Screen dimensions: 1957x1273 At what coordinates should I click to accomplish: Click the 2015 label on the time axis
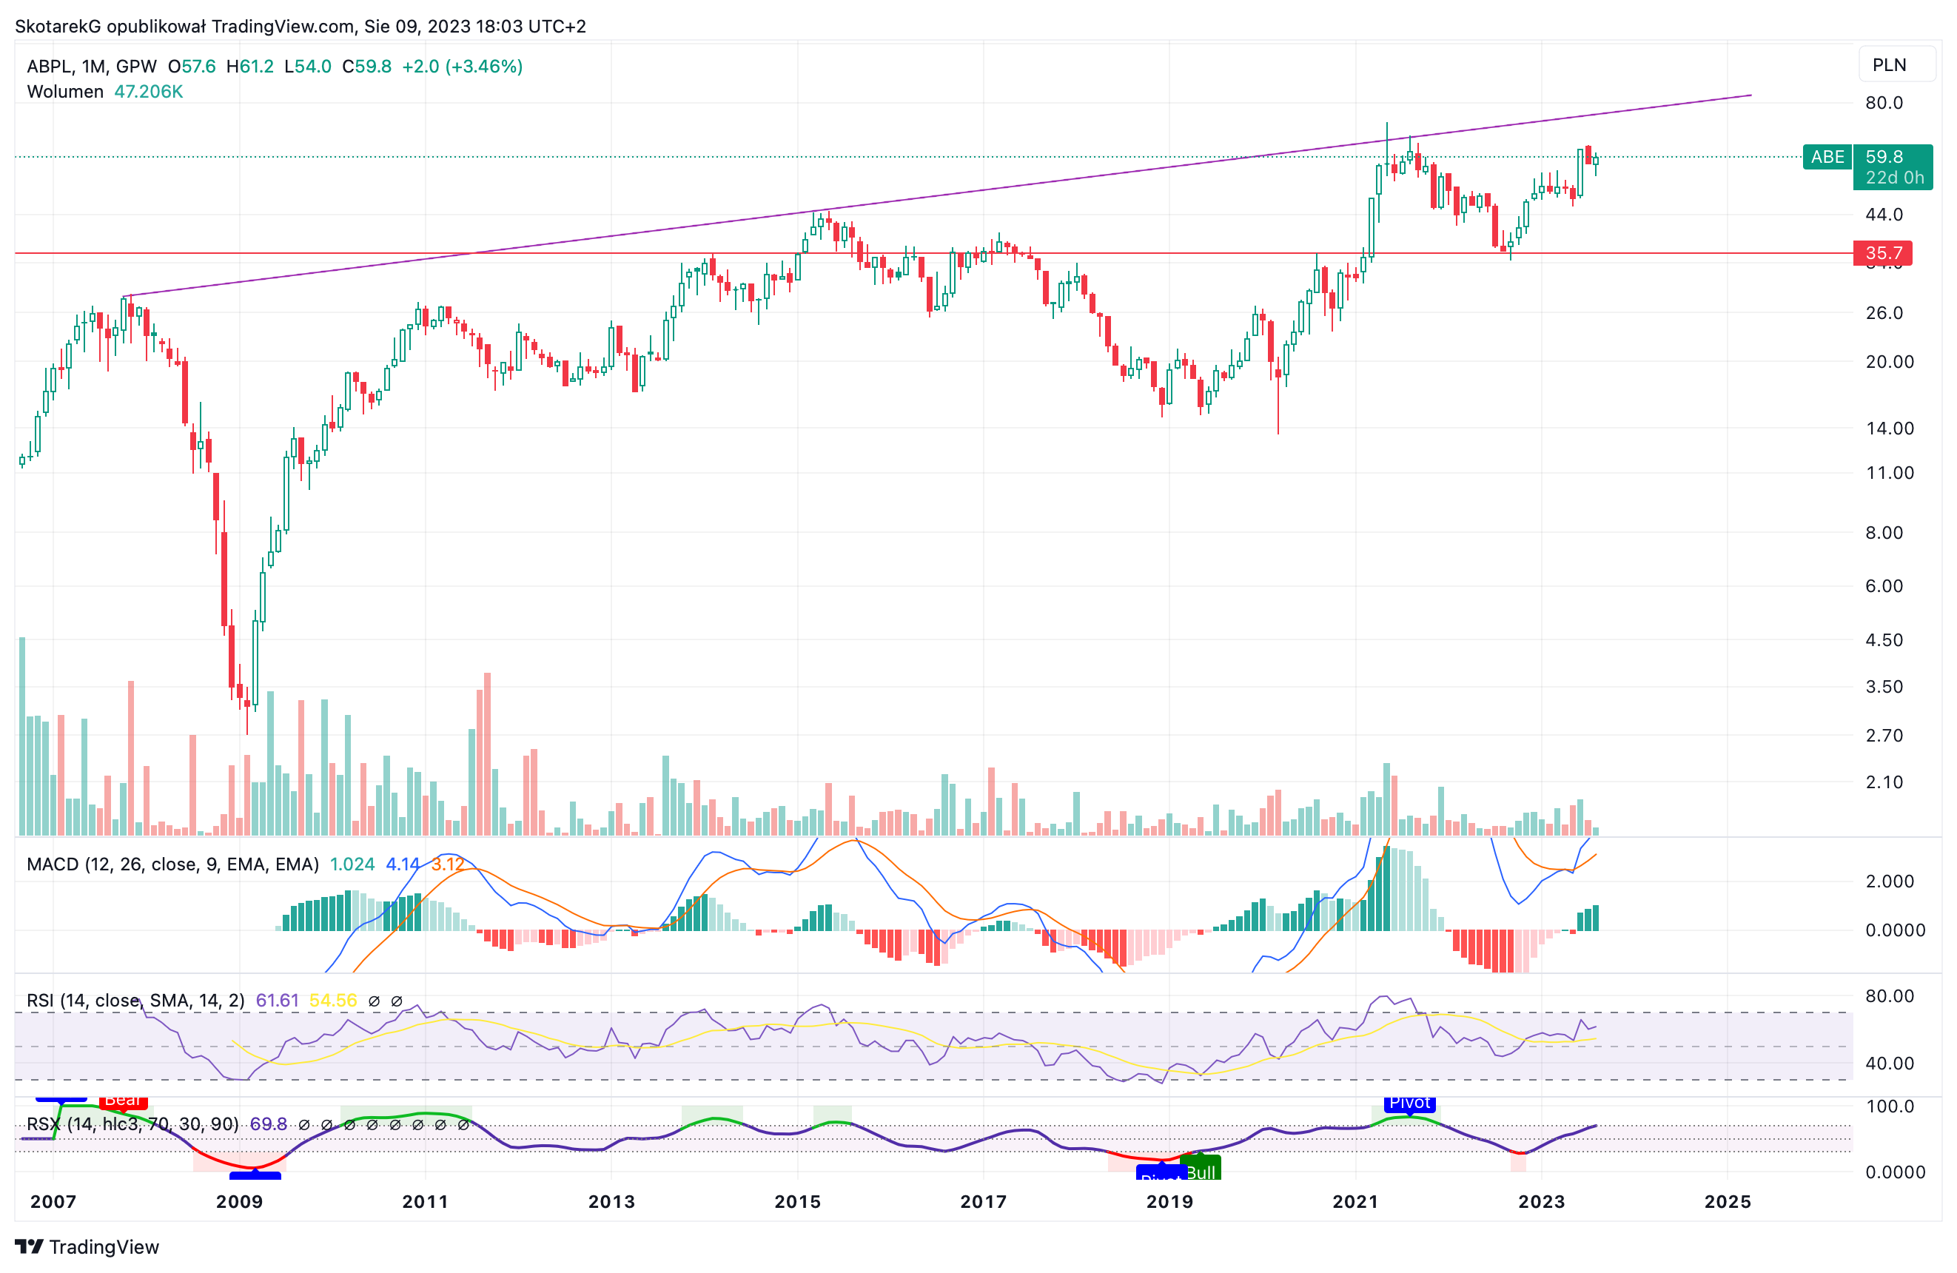click(798, 1201)
